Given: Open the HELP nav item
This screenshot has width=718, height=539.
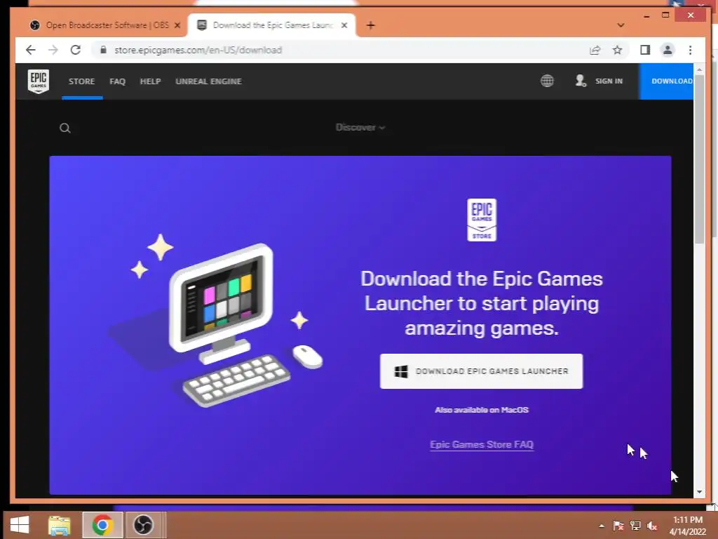Looking at the screenshot, I should click(150, 81).
